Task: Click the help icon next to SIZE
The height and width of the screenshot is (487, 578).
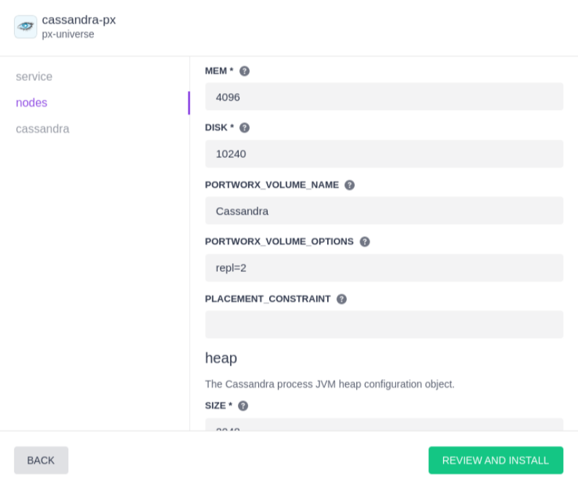Action: coord(243,405)
